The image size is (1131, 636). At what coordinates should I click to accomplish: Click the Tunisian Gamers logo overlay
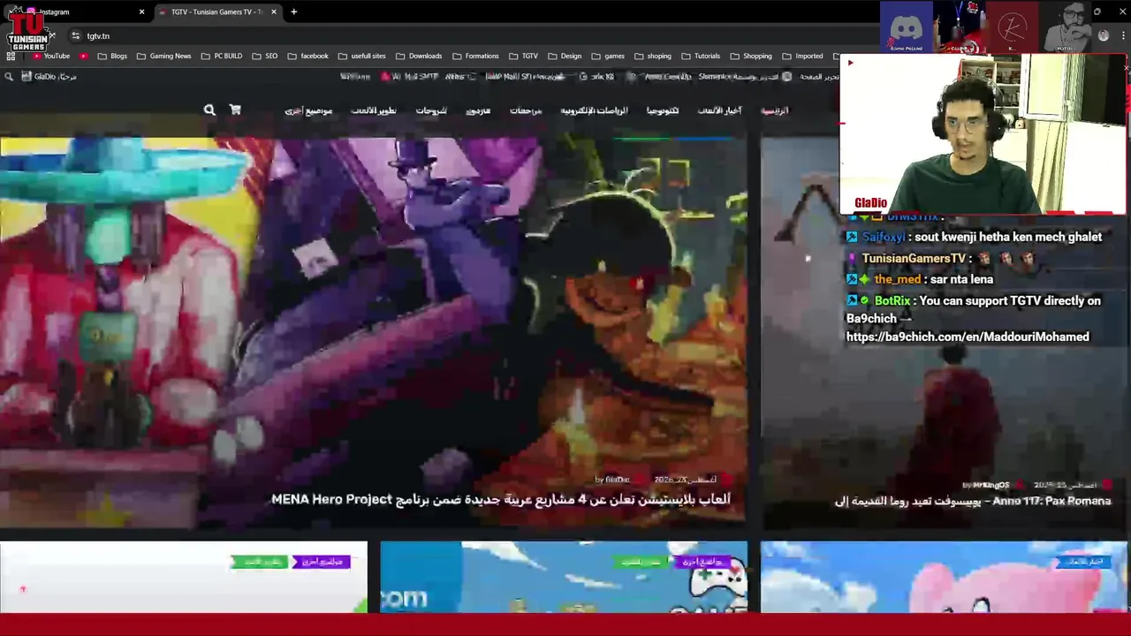27,32
